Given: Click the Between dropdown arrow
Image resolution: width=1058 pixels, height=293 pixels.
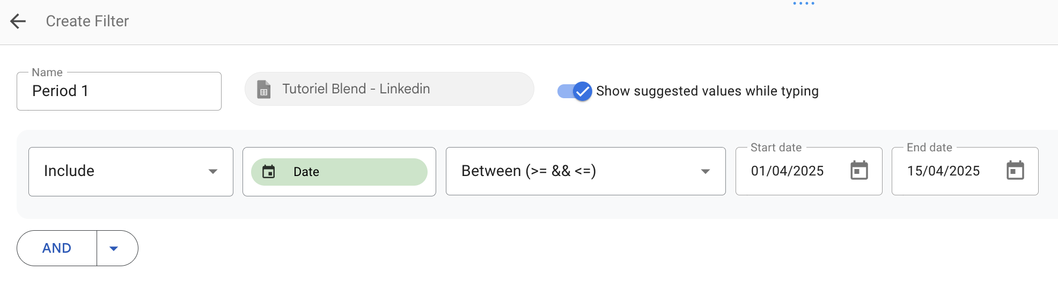Looking at the screenshot, I should tap(706, 172).
